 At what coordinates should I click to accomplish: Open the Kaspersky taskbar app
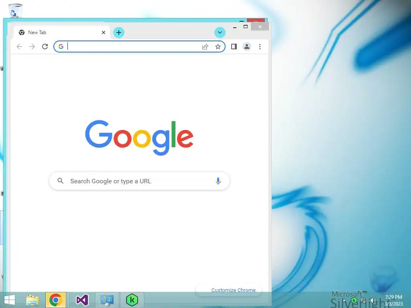tap(132, 300)
